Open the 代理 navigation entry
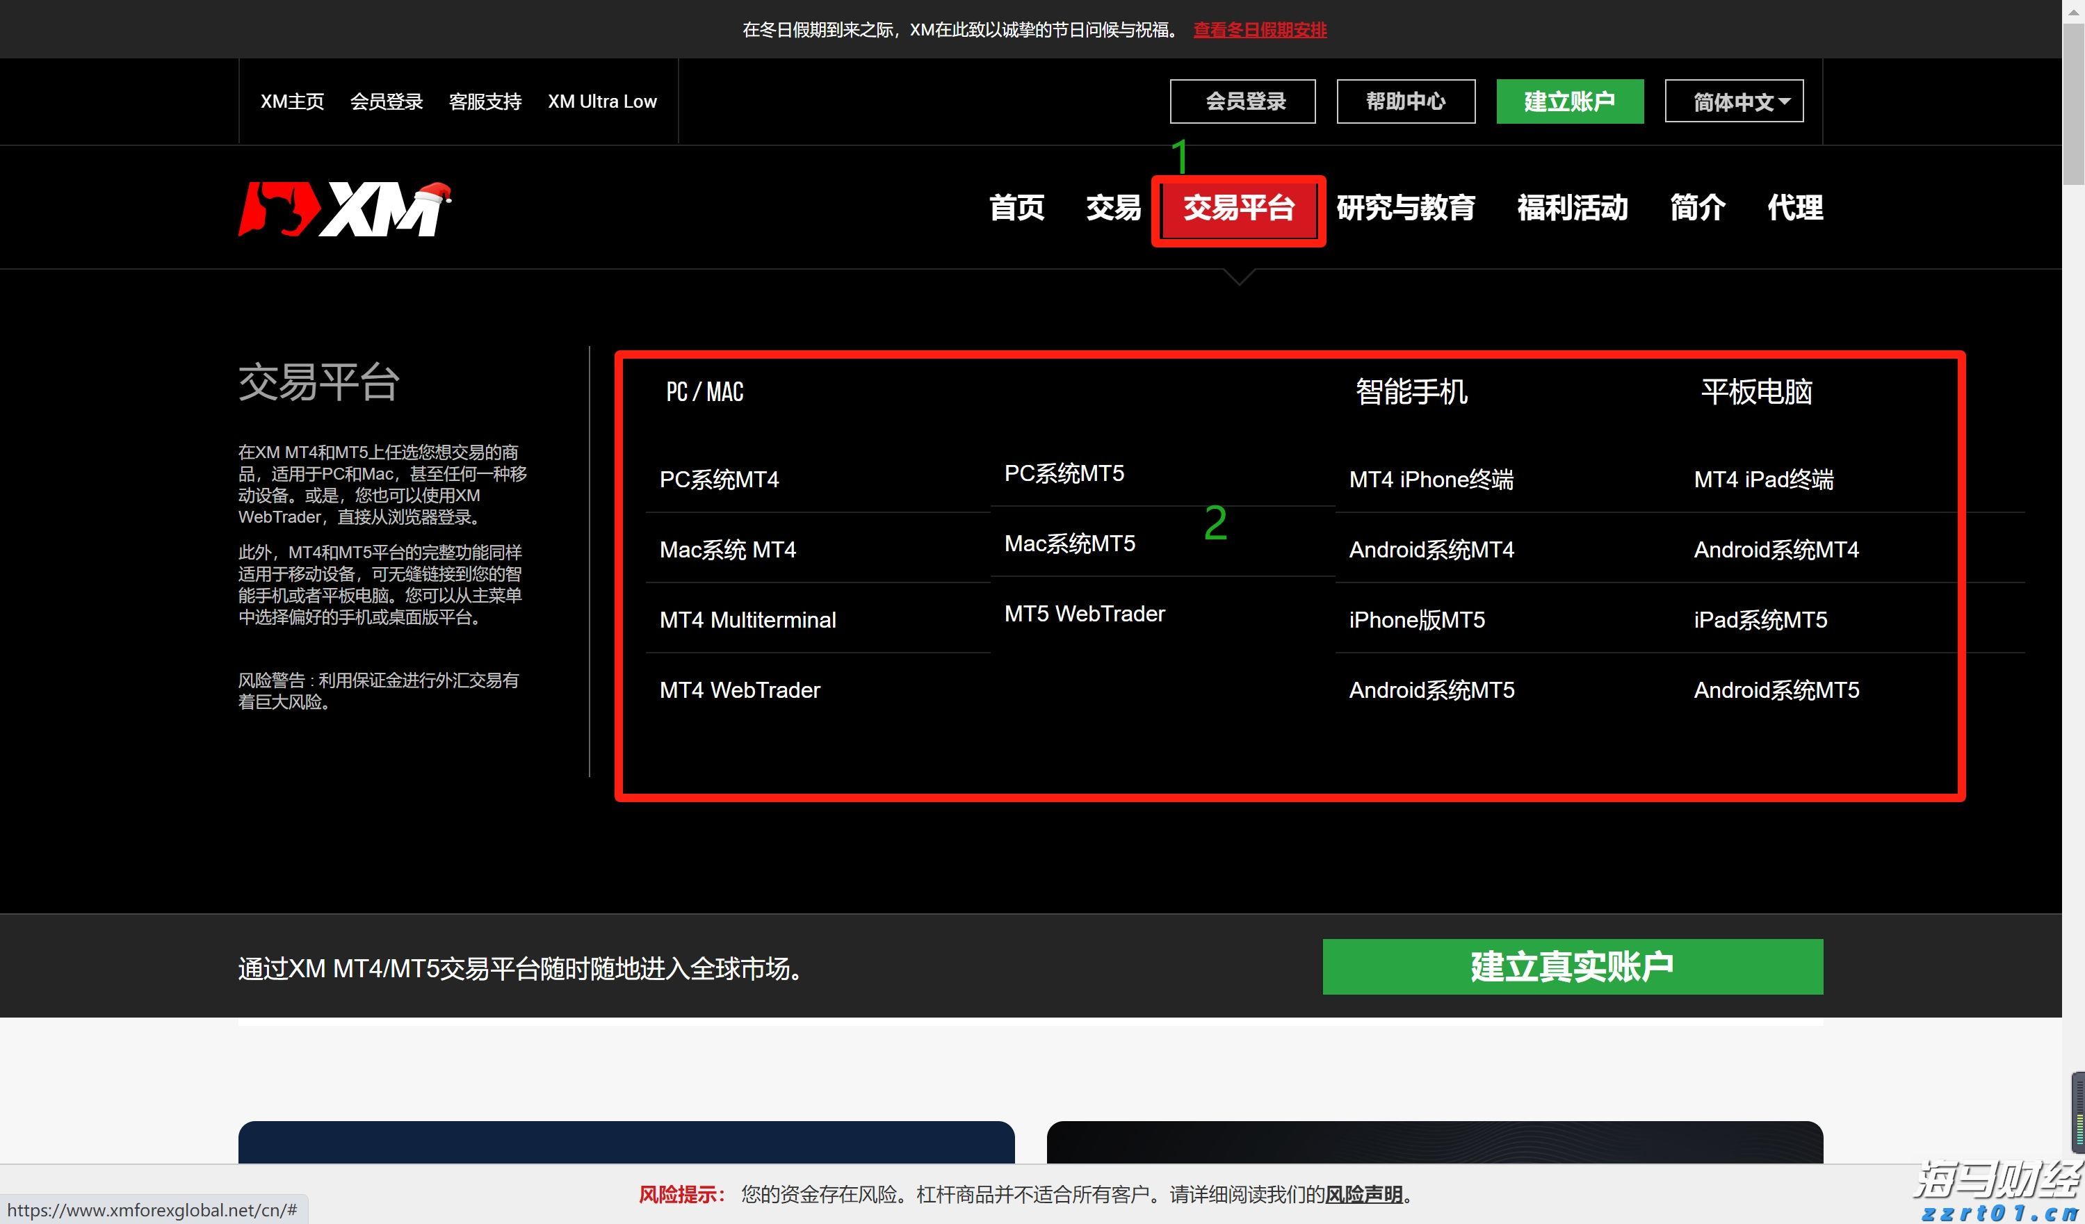This screenshot has height=1224, width=2085. tap(1794, 209)
